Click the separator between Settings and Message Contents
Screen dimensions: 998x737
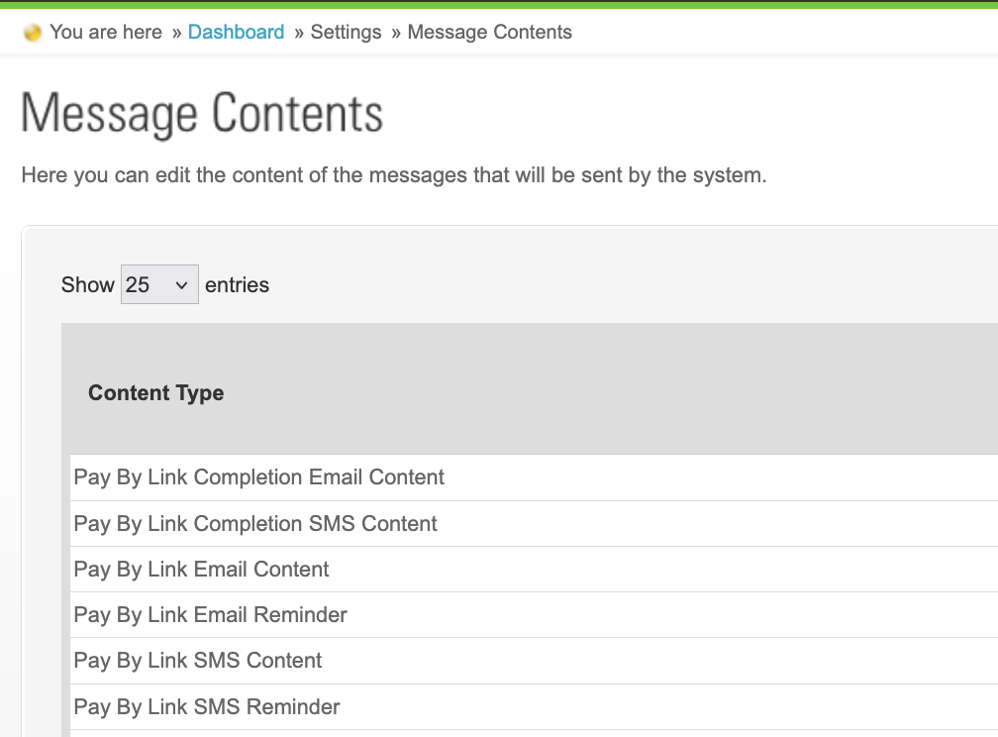click(395, 33)
